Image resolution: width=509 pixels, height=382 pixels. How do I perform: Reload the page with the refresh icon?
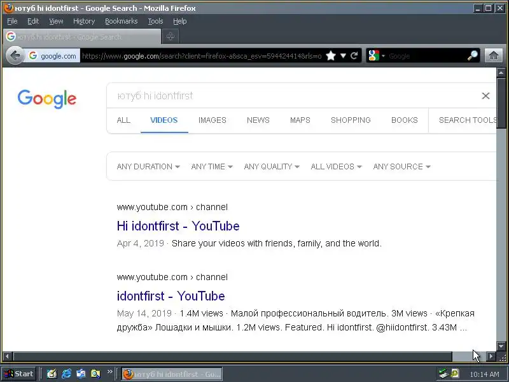pos(354,56)
